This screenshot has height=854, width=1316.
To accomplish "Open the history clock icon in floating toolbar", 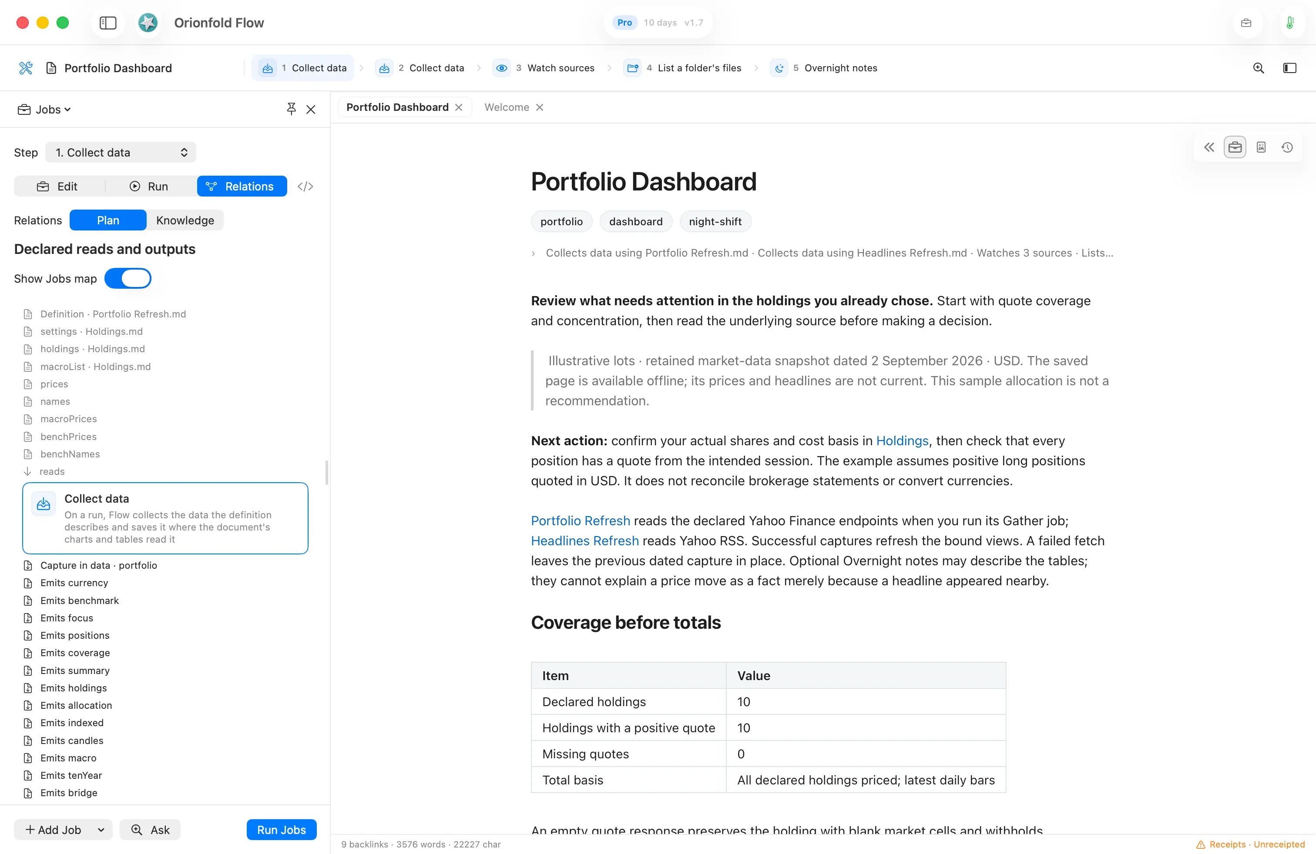I will tap(1287, 147).
